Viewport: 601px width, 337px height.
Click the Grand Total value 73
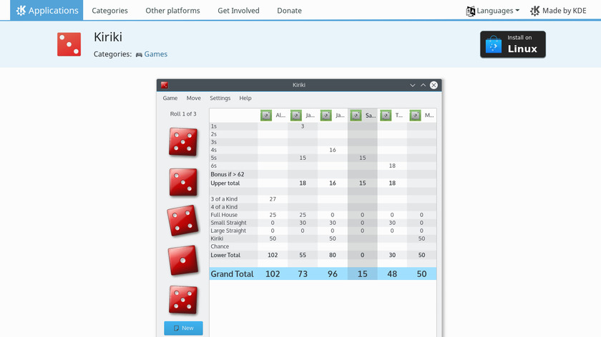pyautogui.click(x=303, y=274)
